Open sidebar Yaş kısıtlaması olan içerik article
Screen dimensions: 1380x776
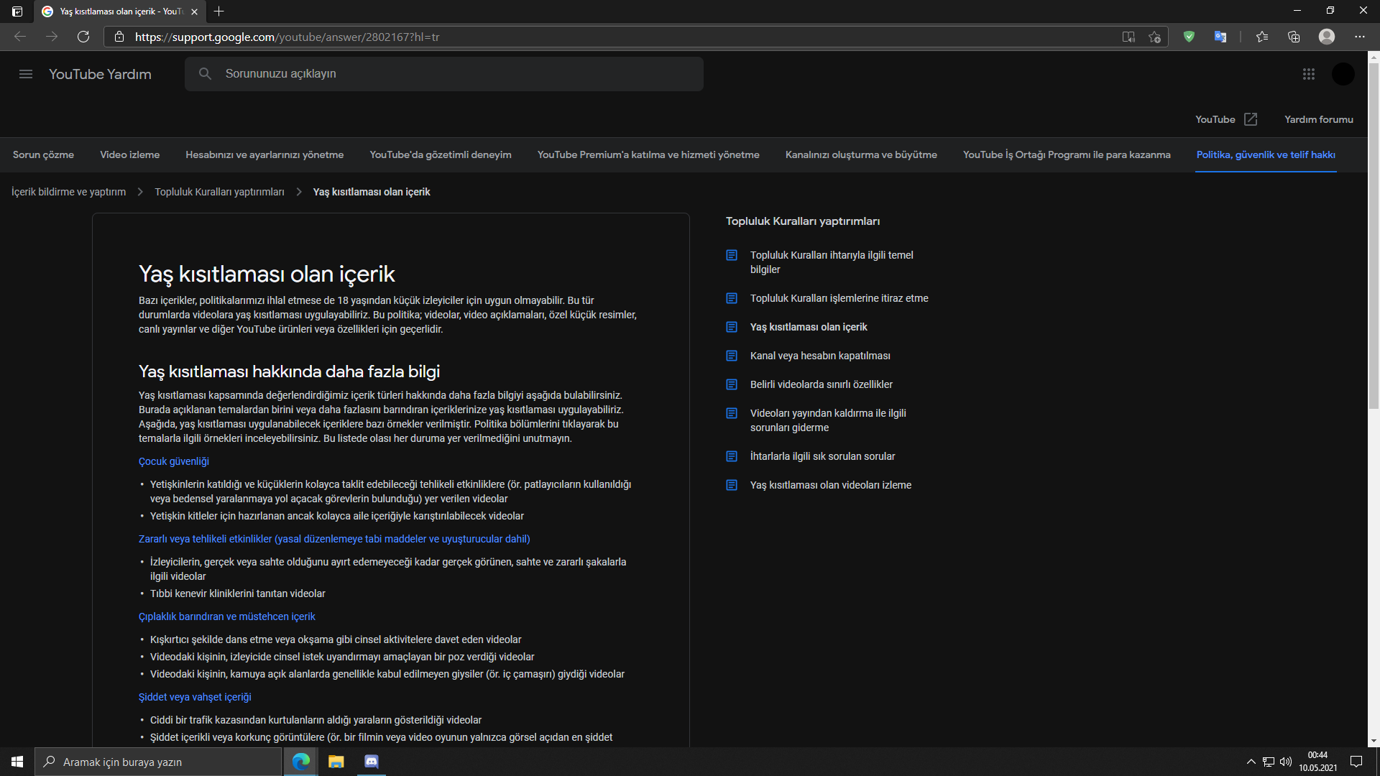pyautogui.click(x=809, y=327)
